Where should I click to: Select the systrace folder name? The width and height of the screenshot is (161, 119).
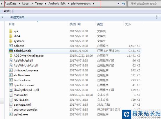pos(19,41)
